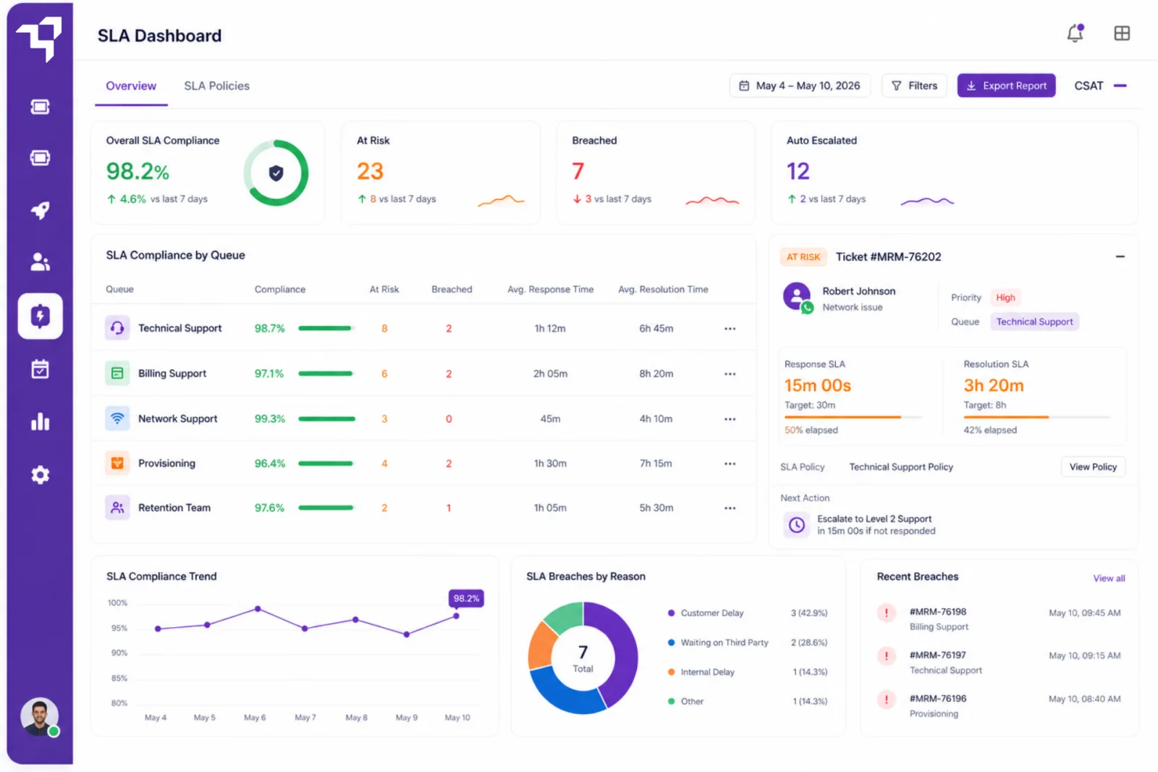Click the Technical Support queue tag
This screenshot has height=772, width=1158.
[x=1034, y=322]
